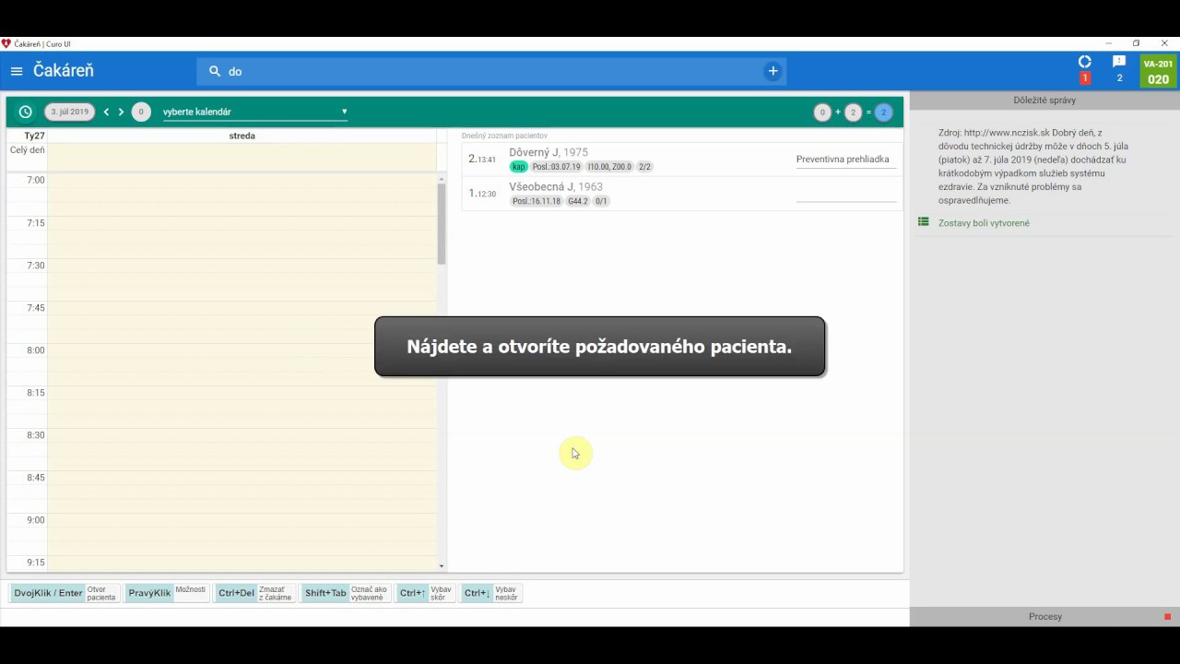Open the Procesy panel bar
The width and height of the screenshot is (1180, 664).
point(1044,616)
